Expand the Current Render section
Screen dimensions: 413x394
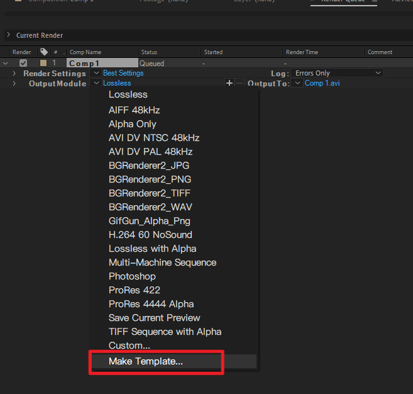pos(8,35)
